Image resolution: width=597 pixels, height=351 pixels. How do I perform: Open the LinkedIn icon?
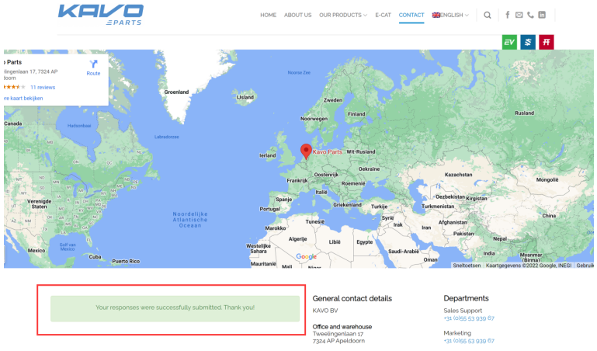click(541, 15)
